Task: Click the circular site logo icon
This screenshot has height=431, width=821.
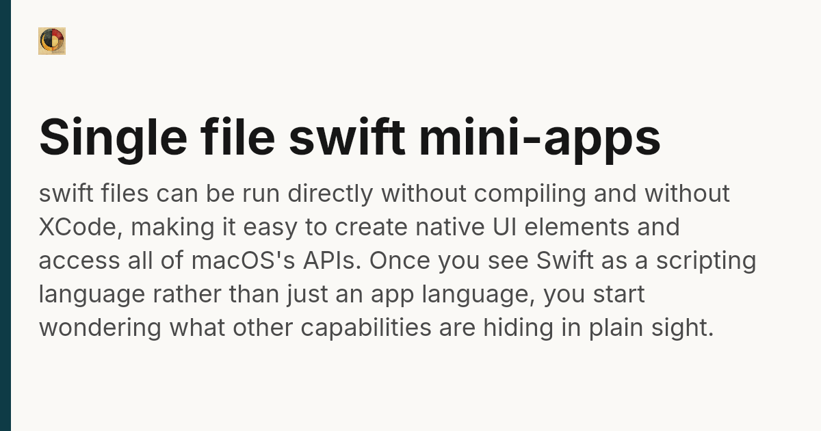Action: point(52,41)
